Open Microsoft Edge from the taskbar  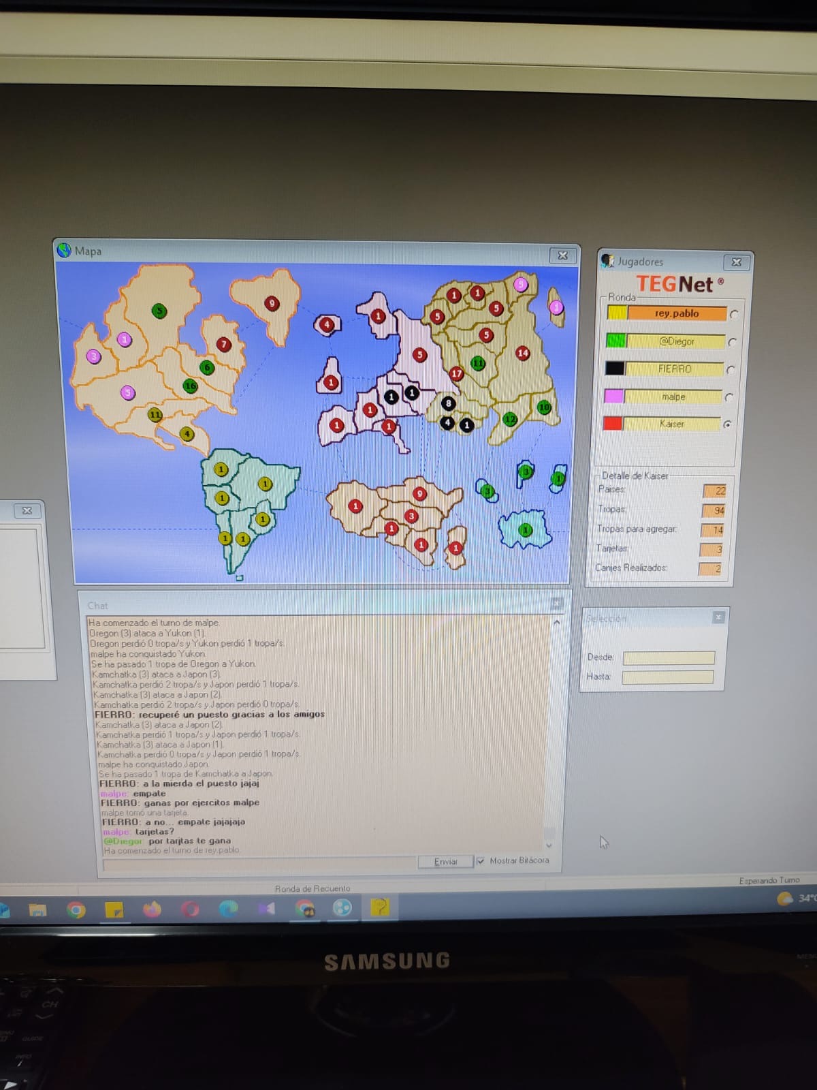click(x=228, y=909)
